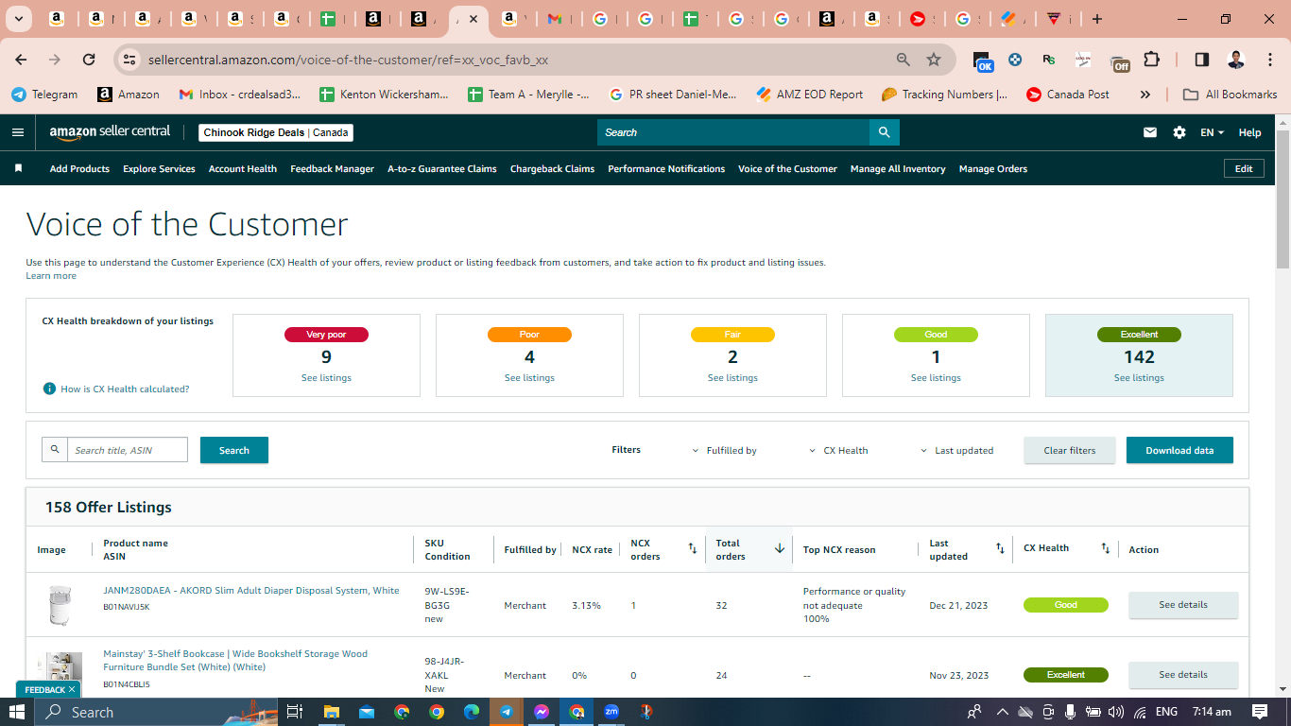Open How is CX Health calculated link
This screenshot has height=726, width=1291.
pos(125,389)
